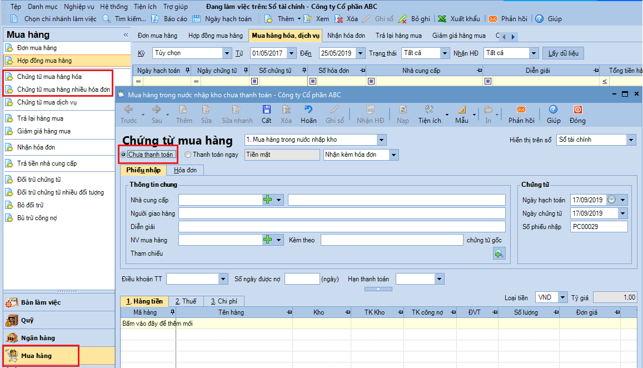Open Nghiệp vụ menu
Viewport: 643px width, 368px height.
pyautogui.click(x=79, y=7)
